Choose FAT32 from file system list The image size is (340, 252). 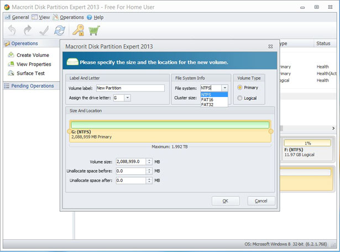tap(214, 104)
